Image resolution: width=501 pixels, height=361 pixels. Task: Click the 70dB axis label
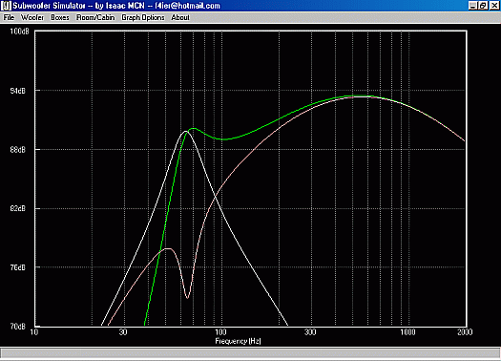[17, 327]
